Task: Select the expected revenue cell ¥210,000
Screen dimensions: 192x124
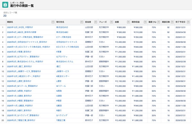Action: click(x=138, y=32)
